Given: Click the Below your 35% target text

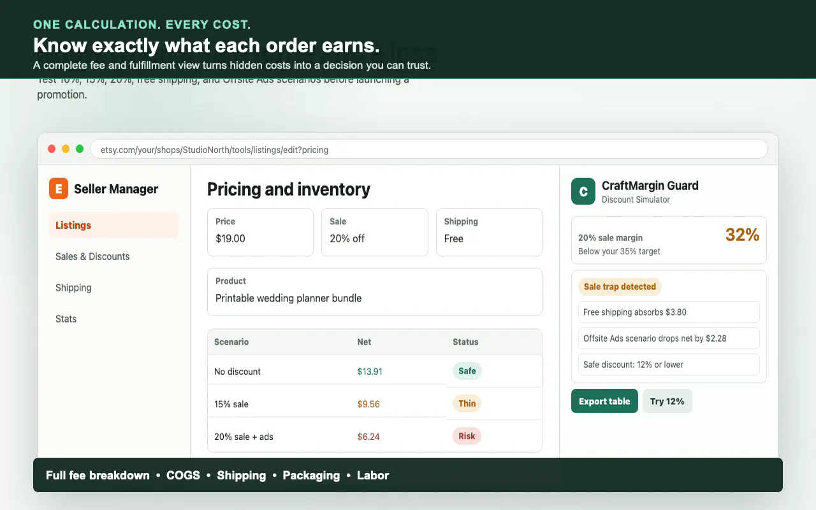Looking at the screenshot, I should [619, 251].
